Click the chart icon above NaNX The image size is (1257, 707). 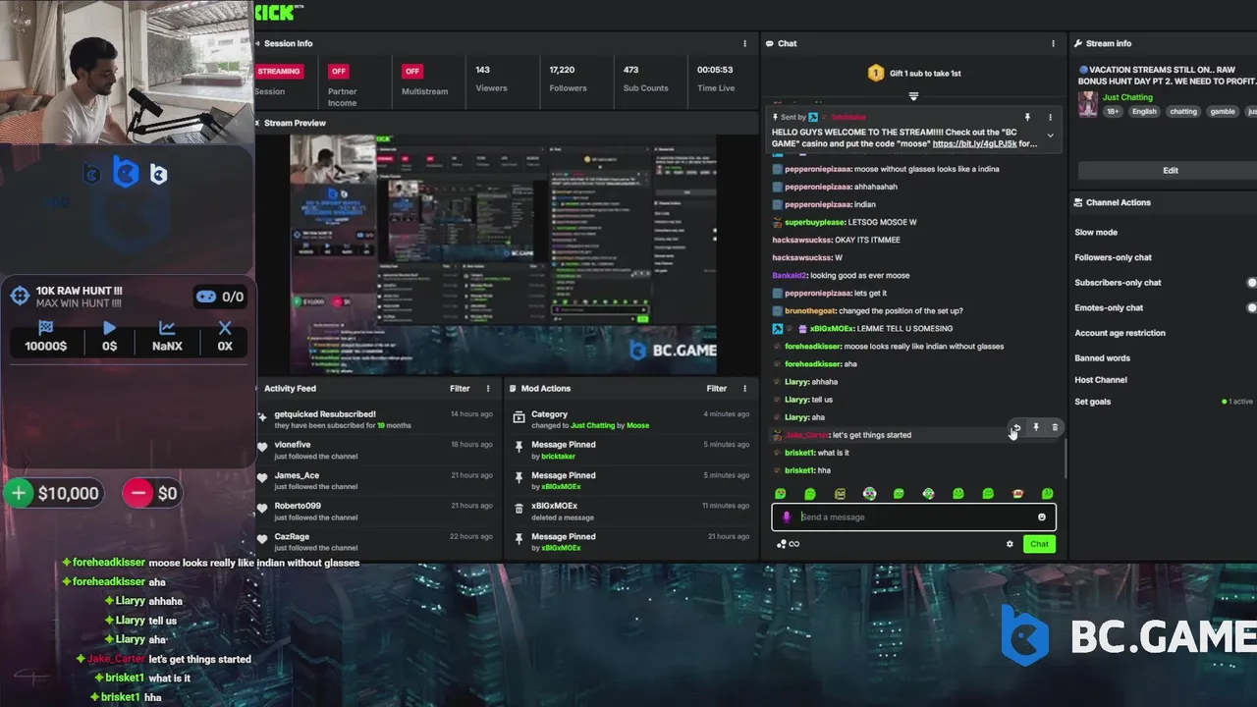167,328
